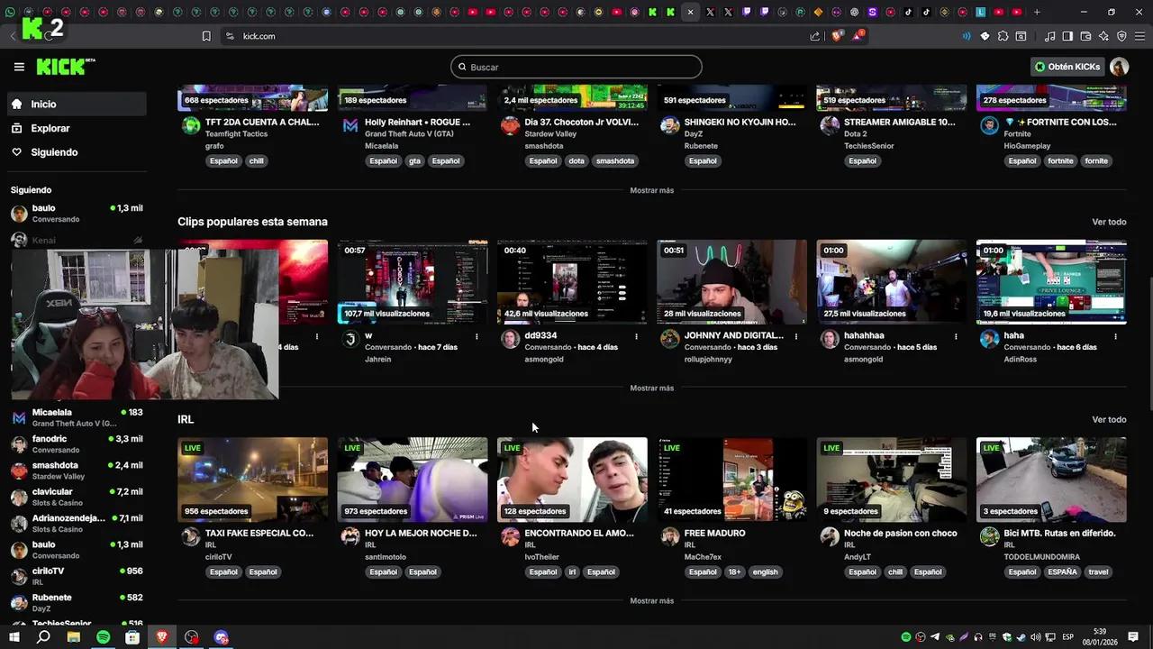Open followed channel baulo in sidebar
The width and height of the screenshot is (1153, 649).
[x=77, y=213]
